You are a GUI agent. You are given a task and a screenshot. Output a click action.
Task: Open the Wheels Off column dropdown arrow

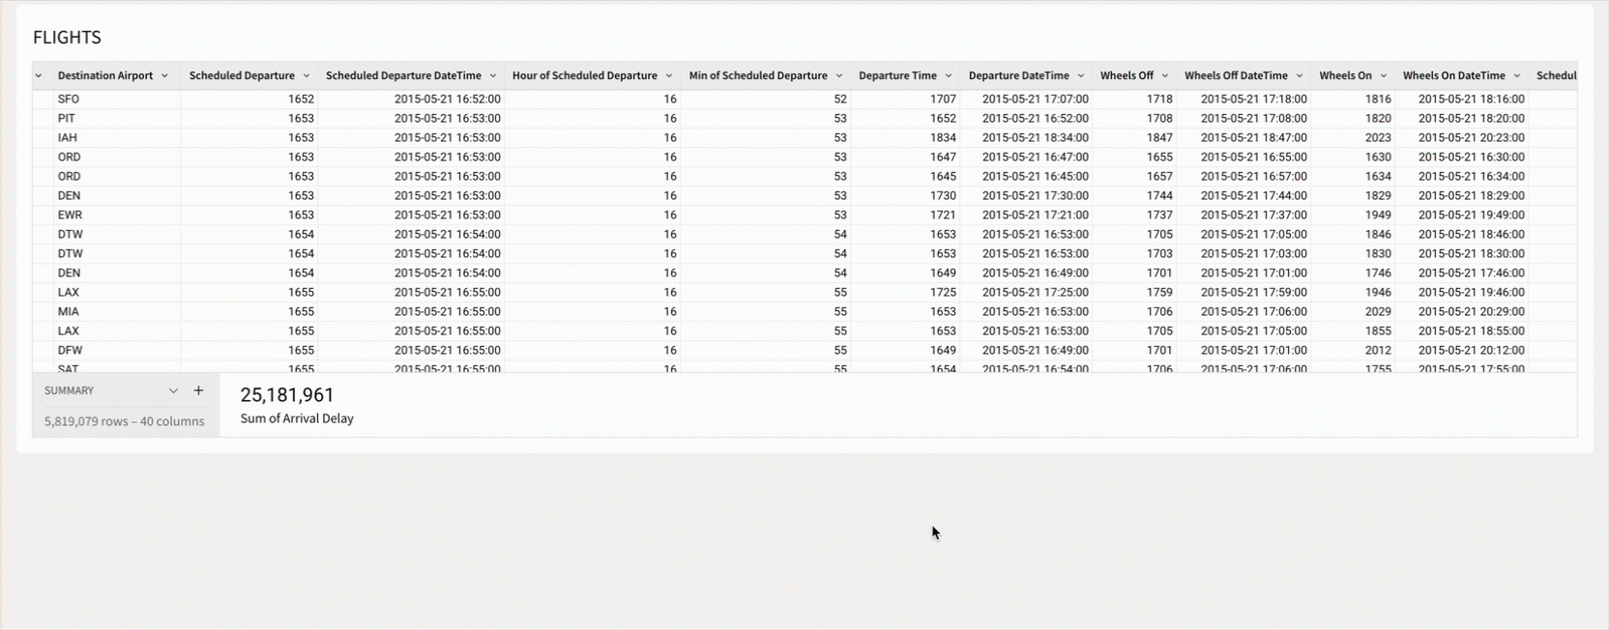point(1165,76)
